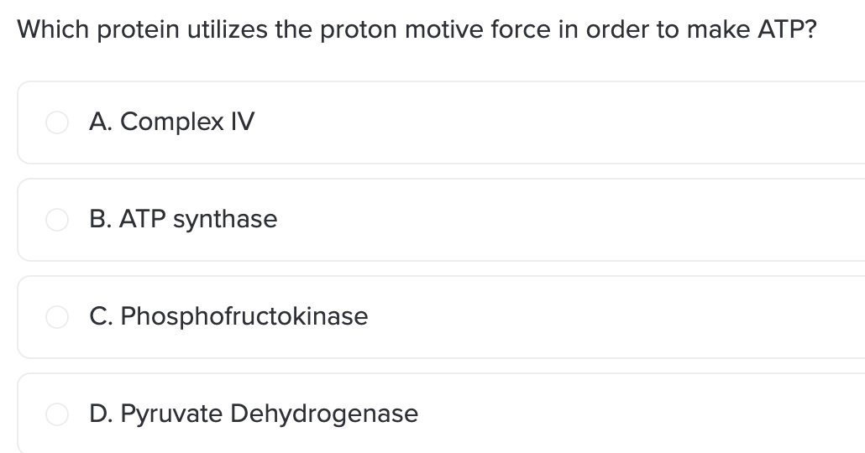
Task: Click the 'B. ATP synthase' answer label
Action: 183,219
